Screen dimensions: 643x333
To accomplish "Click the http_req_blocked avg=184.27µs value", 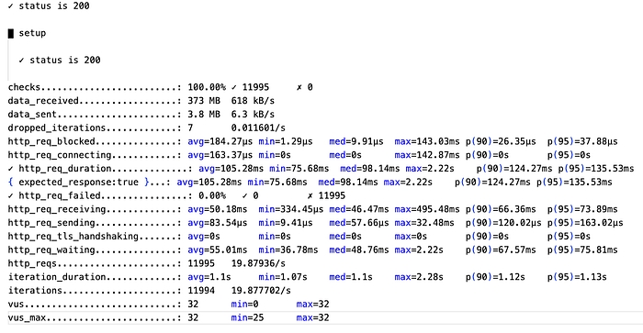I will tap(220, 141).
